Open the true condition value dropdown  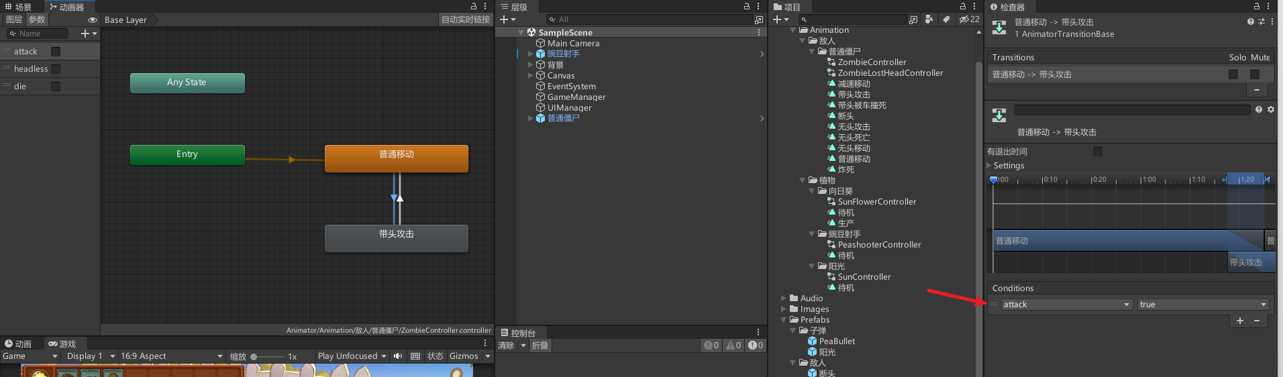1203,305
